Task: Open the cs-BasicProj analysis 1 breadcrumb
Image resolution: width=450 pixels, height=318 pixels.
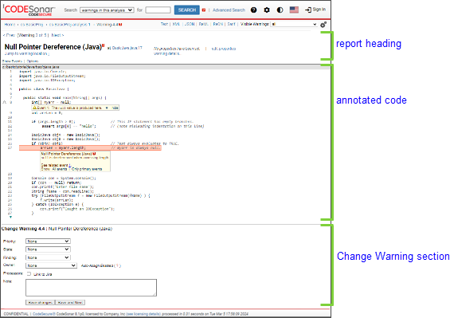Action: click(70, 25)
